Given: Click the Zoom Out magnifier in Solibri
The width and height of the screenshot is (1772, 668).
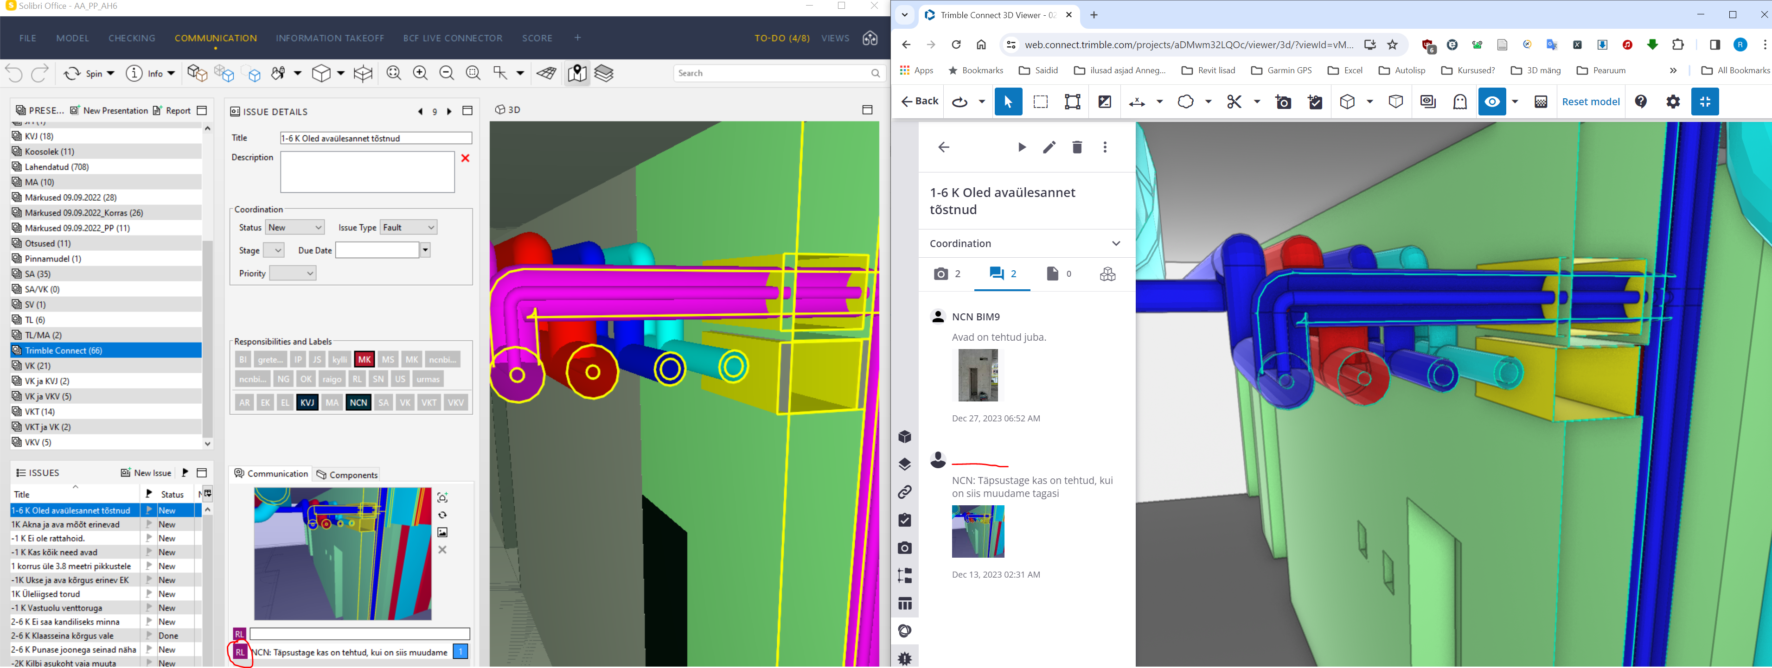Looking at the screenshot, I should [x=447, y=73].
